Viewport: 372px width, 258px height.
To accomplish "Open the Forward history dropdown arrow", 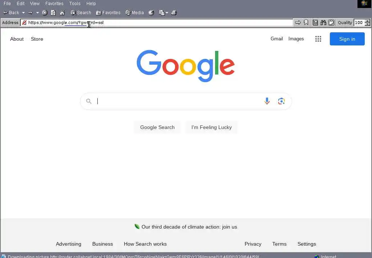I will [x=37, y=13].
